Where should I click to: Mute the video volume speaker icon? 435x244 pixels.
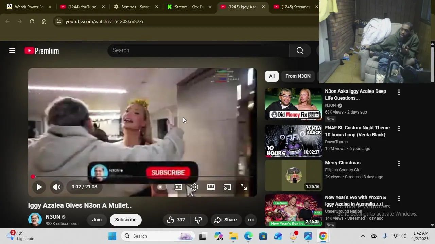pos(57,187)
